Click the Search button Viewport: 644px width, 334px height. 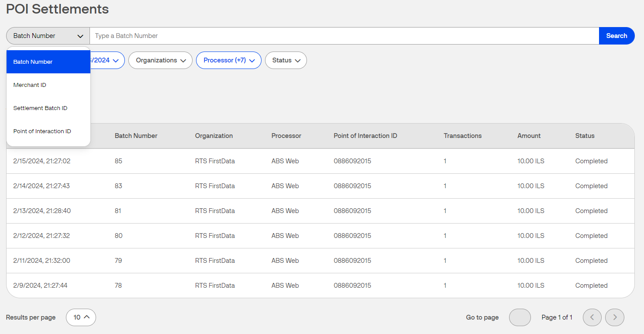click(616, 35)
